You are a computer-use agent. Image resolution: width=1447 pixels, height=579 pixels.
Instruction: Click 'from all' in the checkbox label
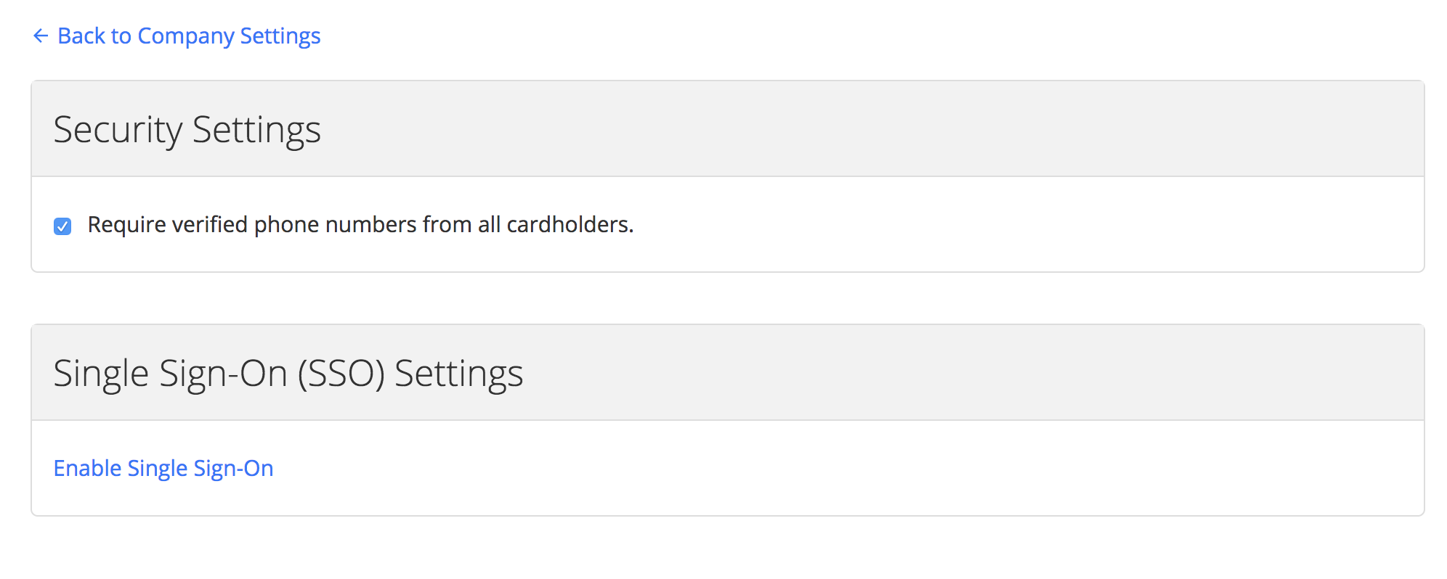click(461, 225)
